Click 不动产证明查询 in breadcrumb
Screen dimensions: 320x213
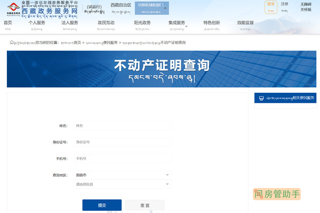[x=173, y=43]
